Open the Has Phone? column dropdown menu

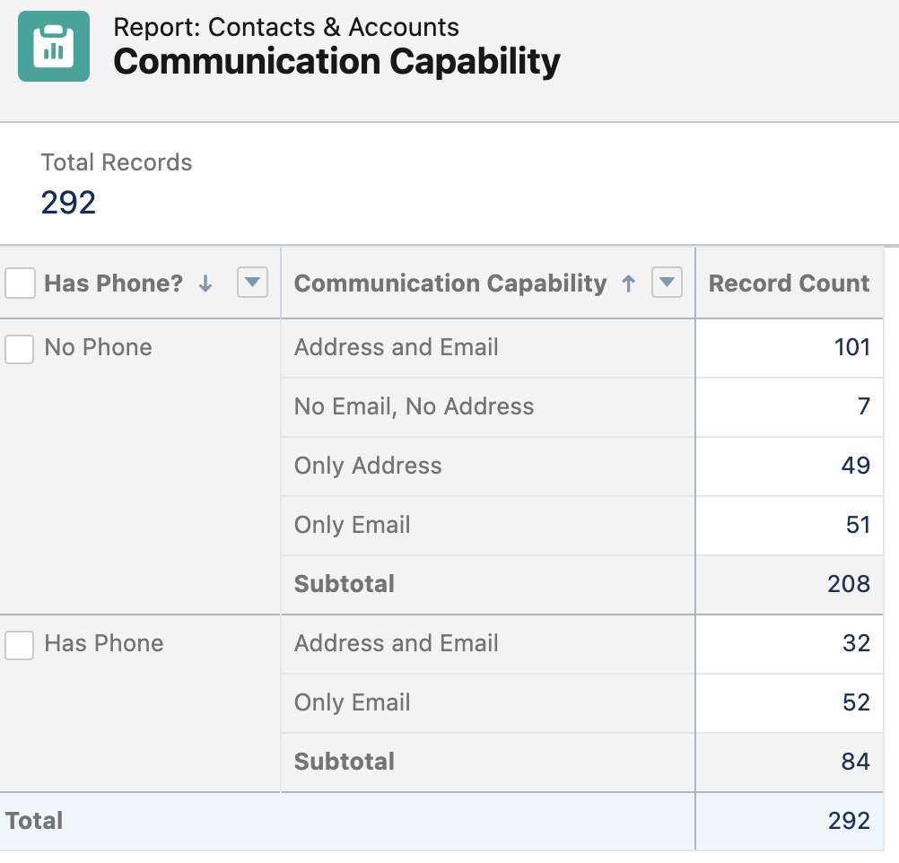252,283
